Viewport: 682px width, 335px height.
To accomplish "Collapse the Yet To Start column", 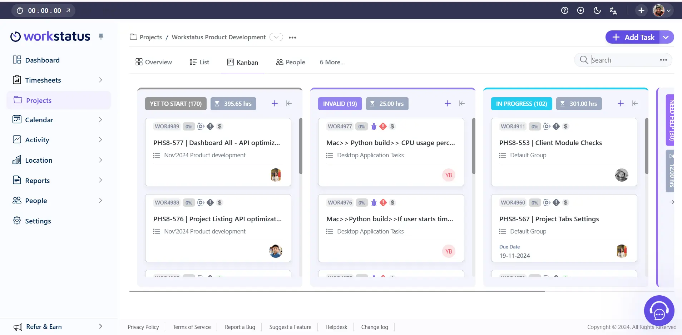I will 289,103.
